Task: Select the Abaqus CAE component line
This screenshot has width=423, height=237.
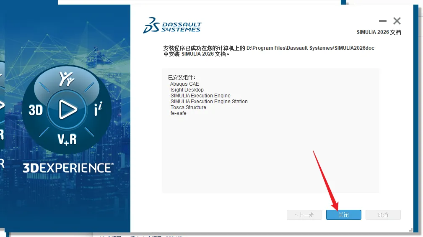Action: 184,84
